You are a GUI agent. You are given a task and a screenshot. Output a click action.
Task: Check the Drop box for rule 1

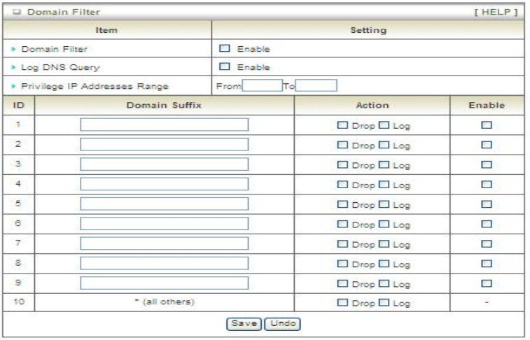343,125
